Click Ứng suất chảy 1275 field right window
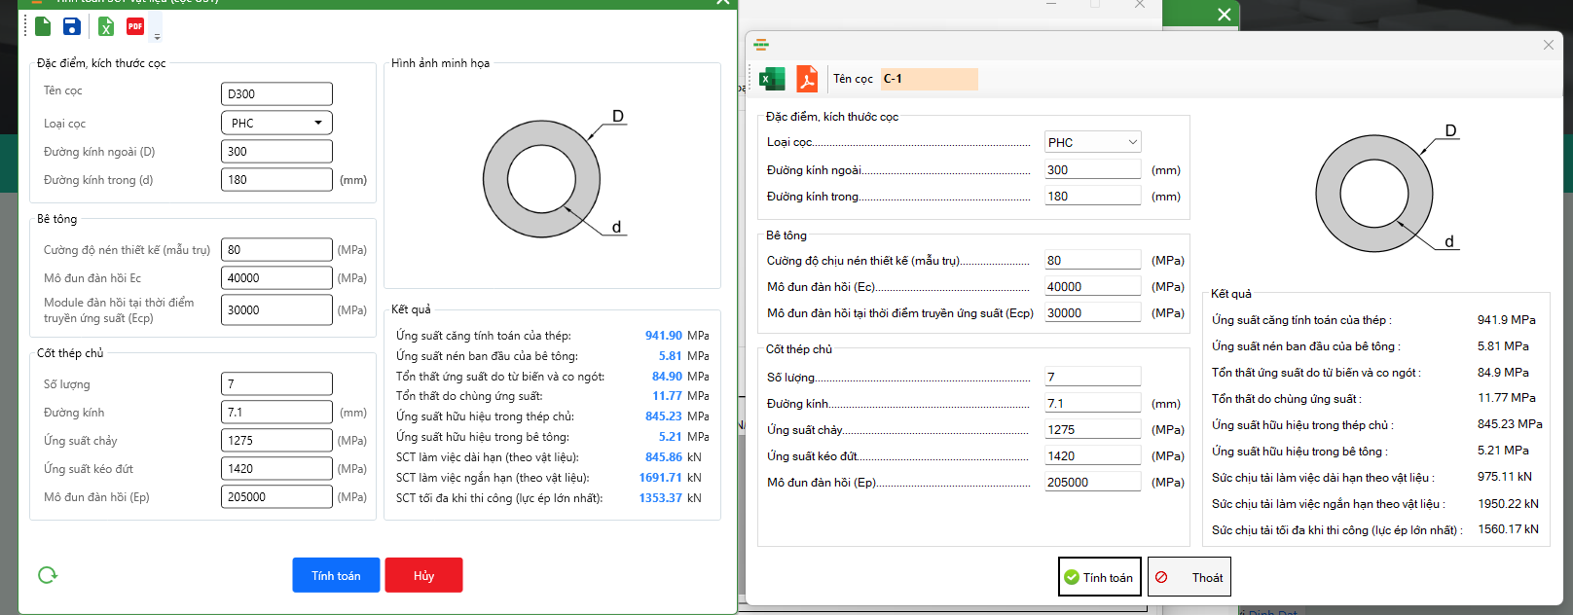Viewport: 1573px width, 615px height. (x=1092, y=429)
